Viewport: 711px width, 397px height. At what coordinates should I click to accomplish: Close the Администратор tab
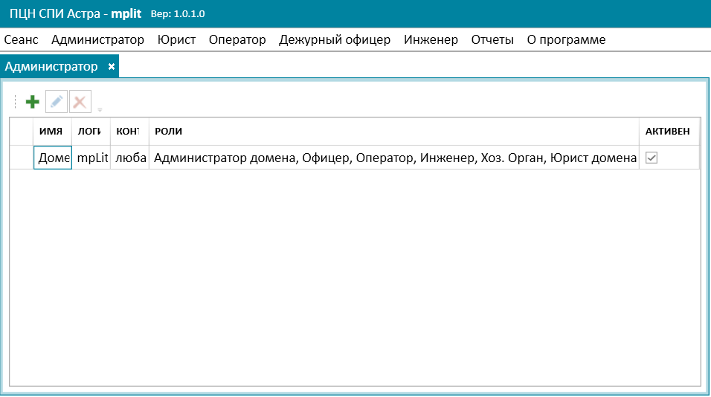tap(111, 67)
